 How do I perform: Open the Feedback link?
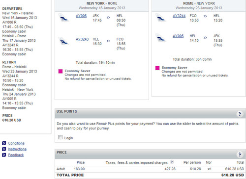pyautogui.click(x=16, y=155)
